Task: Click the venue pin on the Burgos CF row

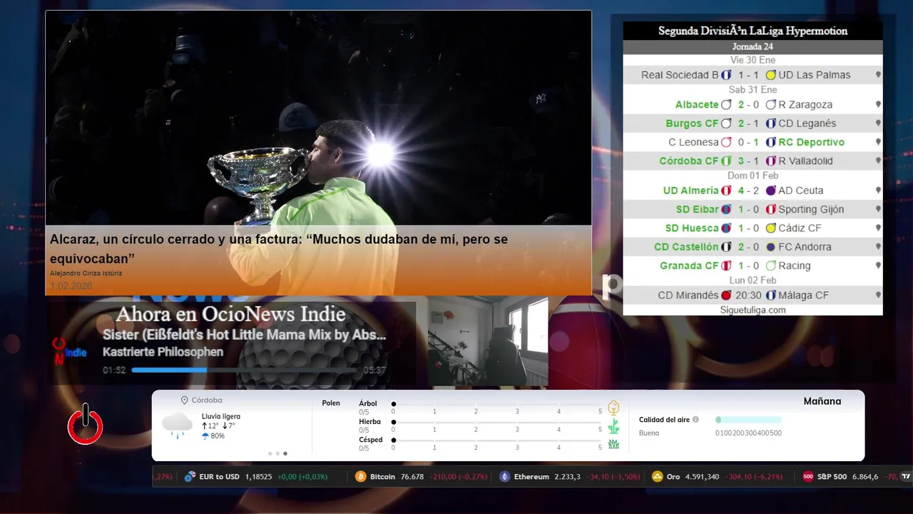Action: coord(878,124)
